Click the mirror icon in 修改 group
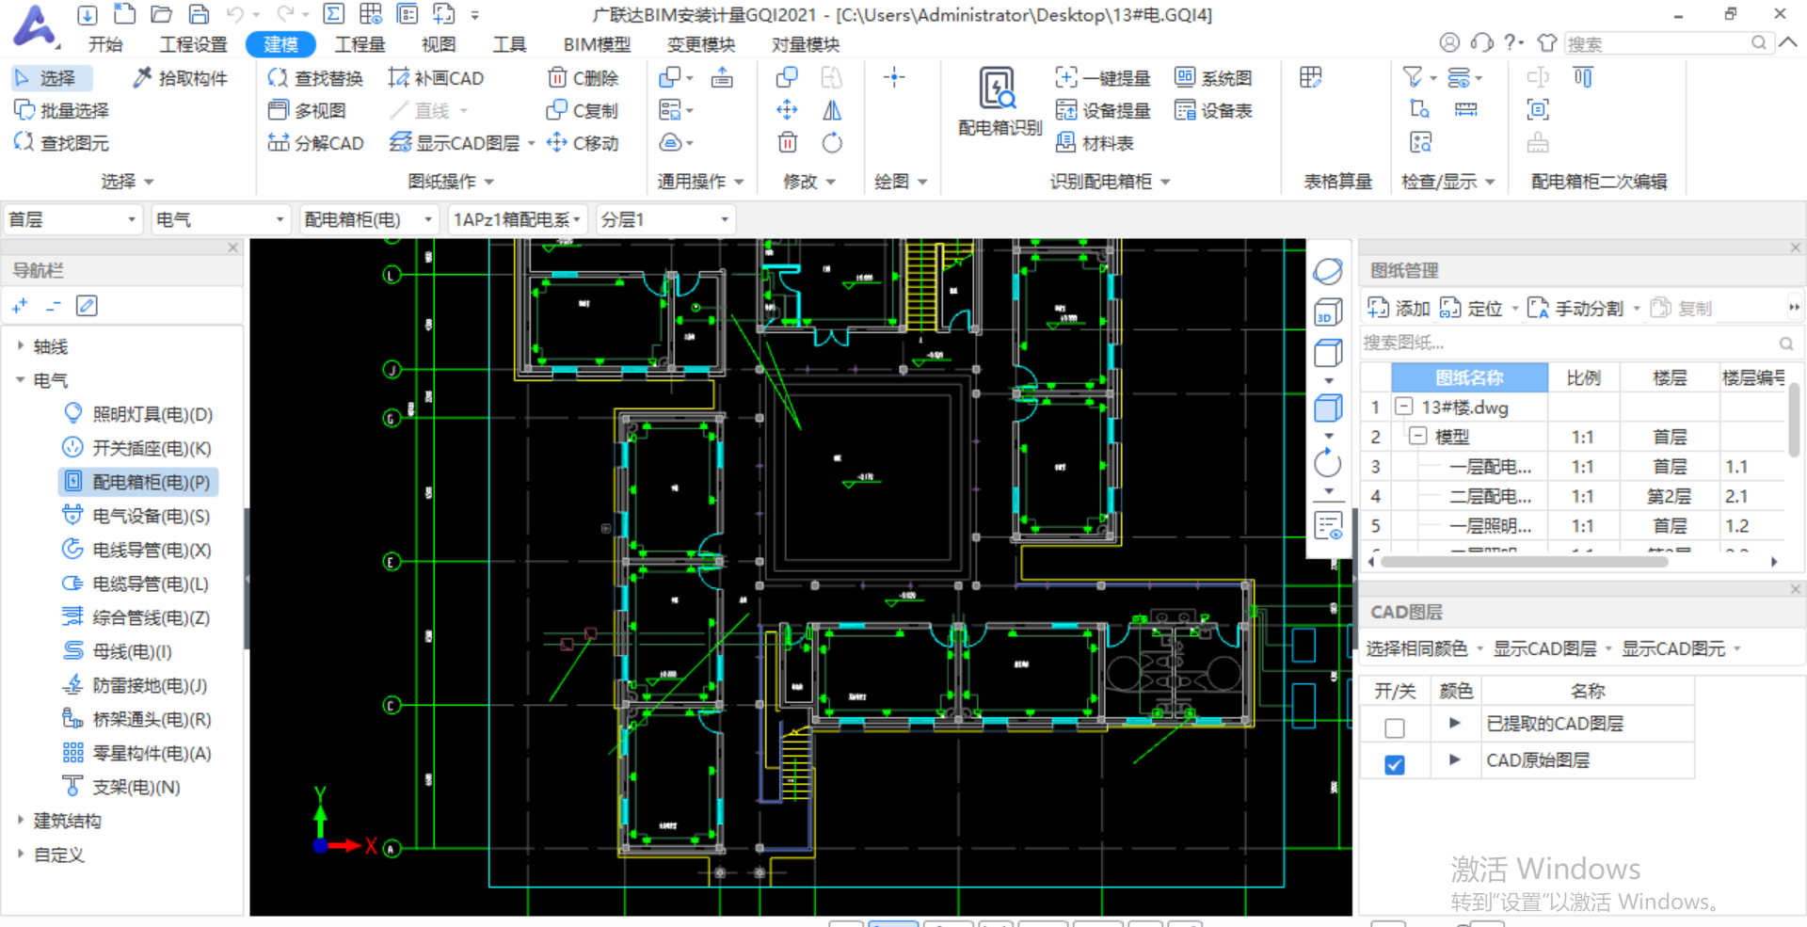Screen dimensions: 1807x927 [832, 110]
